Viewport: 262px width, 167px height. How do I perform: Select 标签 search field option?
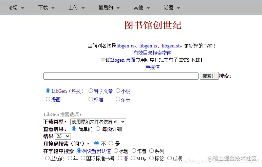pos(151,158)
